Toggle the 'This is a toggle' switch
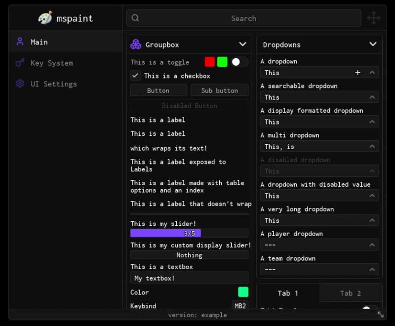The width and height of the screenshot is (395, 326). click(239, 62)
